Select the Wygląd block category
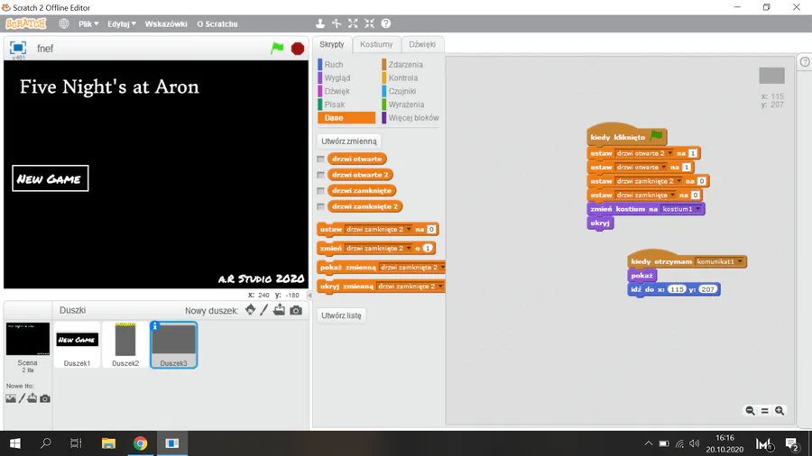Screen dimensions: 812x456 337,78
